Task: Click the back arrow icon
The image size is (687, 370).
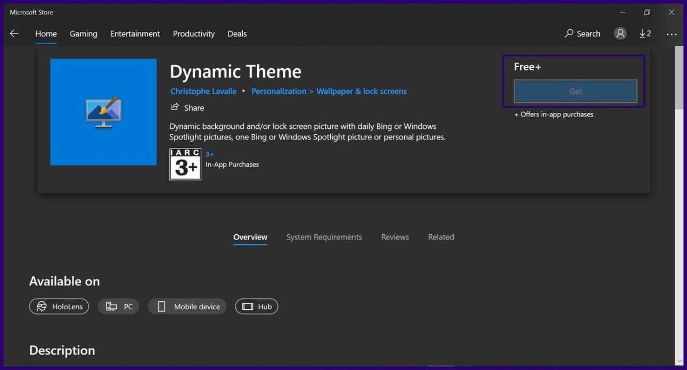Action: click(x=14, y=34)
